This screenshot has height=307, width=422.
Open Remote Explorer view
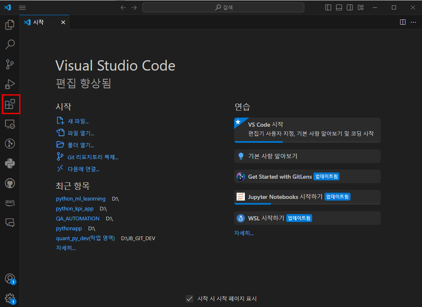click(x=9, y=124)
